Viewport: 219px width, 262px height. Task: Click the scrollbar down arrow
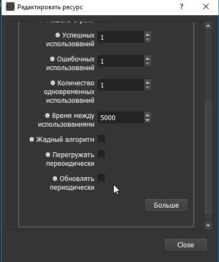(208, 226)
